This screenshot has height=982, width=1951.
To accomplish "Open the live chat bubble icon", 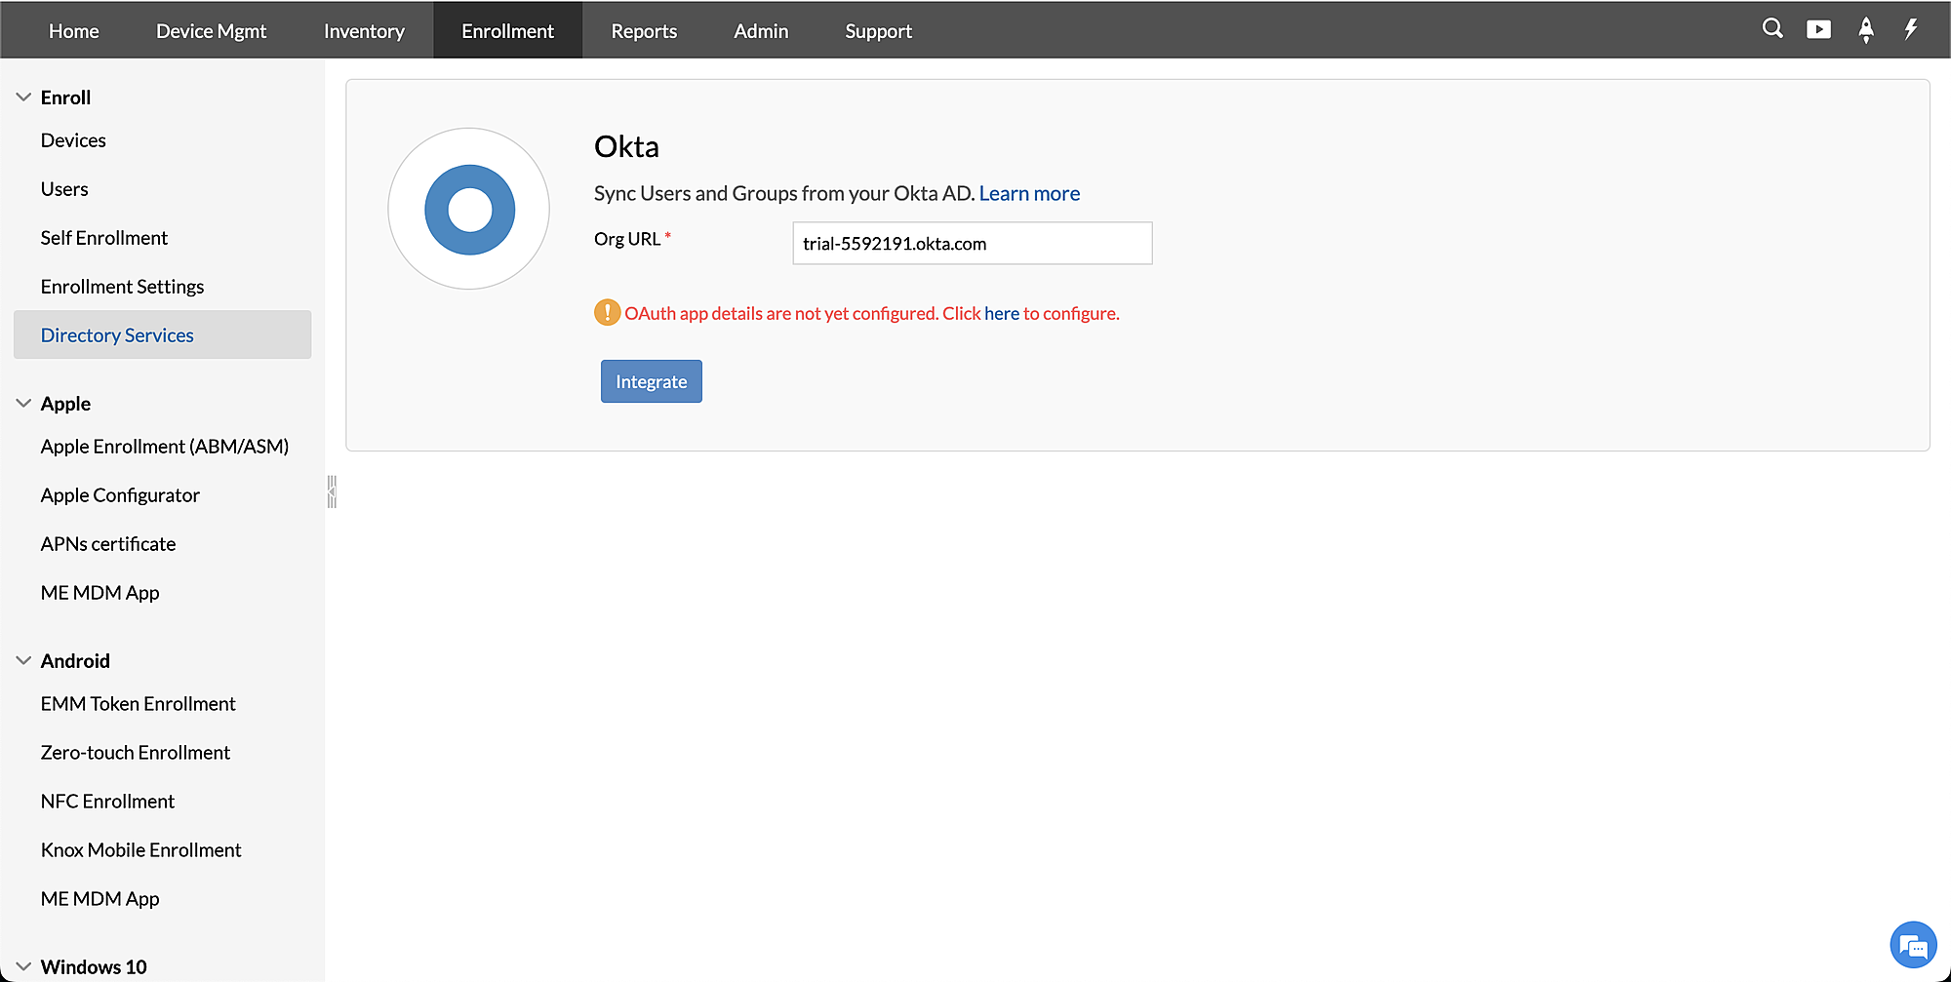I will [x=1913, y=945].
